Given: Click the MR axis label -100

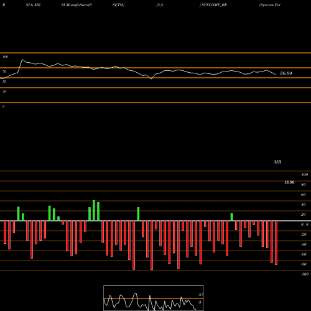Looking at the screenshot, I should (x=305, y=274).
